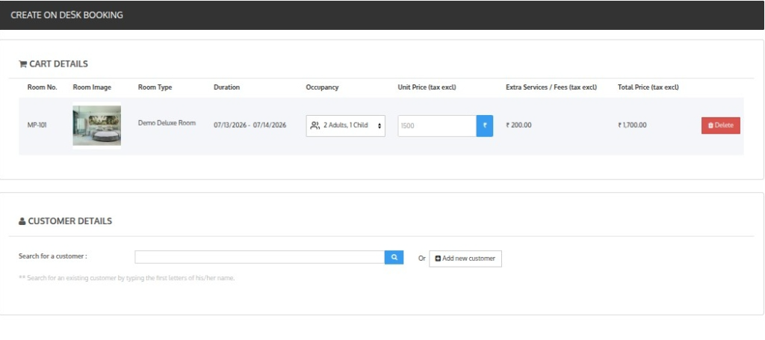Click the plus icon on Add new customer
This screenshot has width=765, height=340.
438,259
